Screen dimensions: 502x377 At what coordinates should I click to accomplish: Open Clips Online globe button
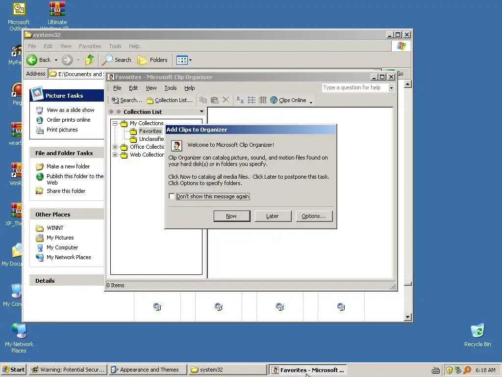coord(288,100)
